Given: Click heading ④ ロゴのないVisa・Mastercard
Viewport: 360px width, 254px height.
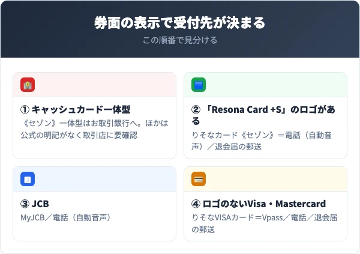Looking at the screenshot, I should coord(259,204).
